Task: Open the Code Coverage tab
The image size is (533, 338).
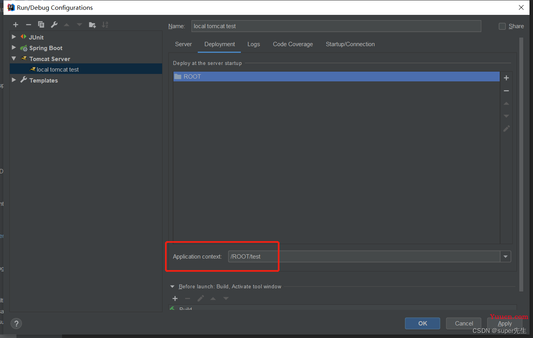Action: coord(293,44)
